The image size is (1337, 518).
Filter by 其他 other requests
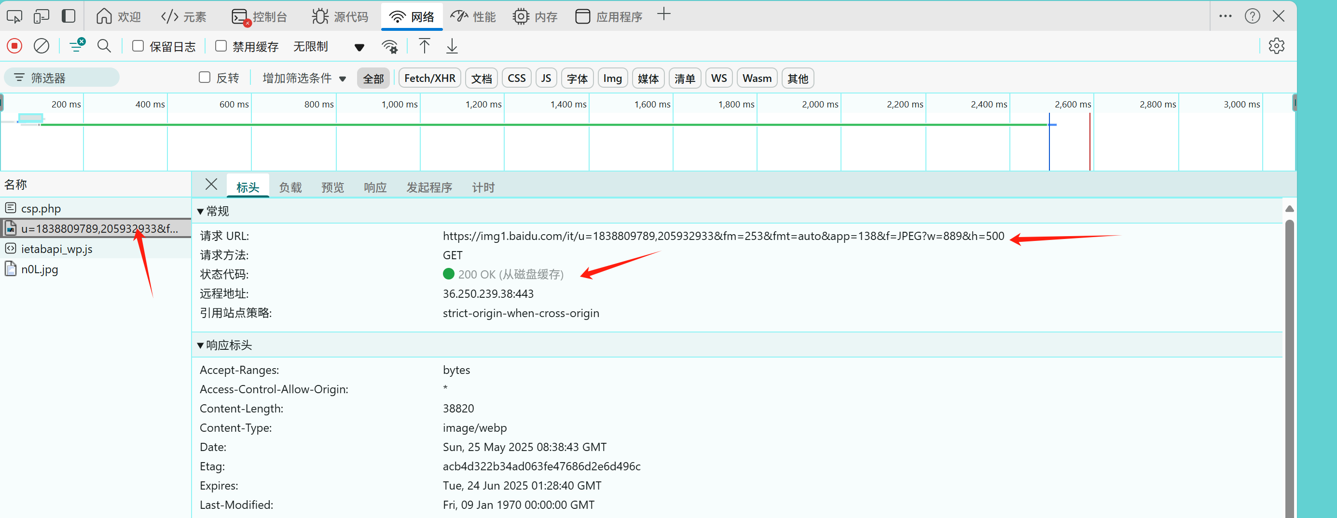[798, 78]
